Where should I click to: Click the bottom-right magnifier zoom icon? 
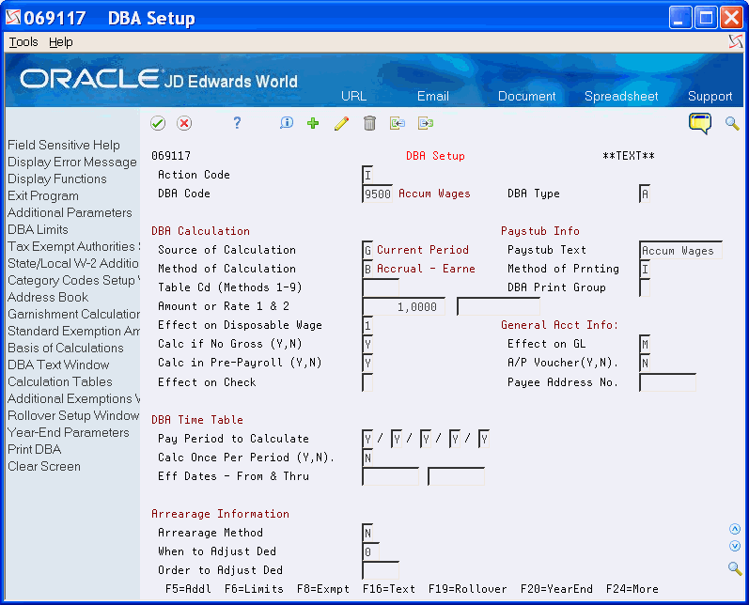(735, 568)
